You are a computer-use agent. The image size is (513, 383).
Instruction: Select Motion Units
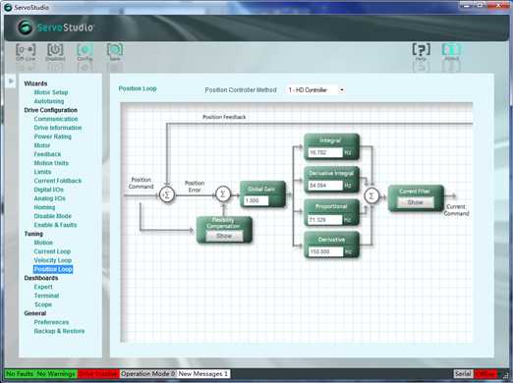[x=51, y=163]
